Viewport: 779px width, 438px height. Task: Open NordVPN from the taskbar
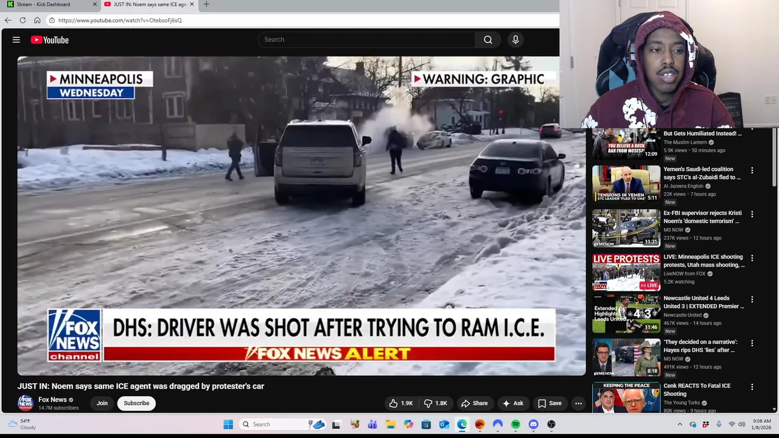pyautogui.click(x=498, y=425)
